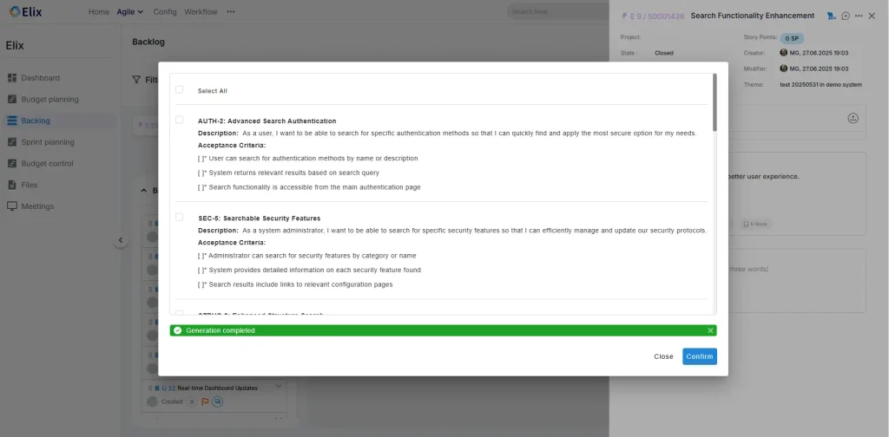
Task: Open the Workflow menu item
Action: pyautogui.click(x=201, y=12)
